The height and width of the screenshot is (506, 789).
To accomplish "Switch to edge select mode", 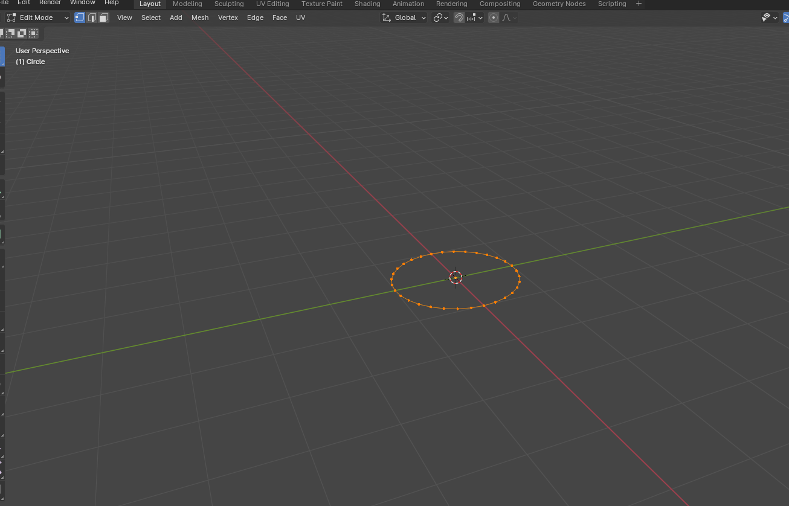I will tap(92, 18).
